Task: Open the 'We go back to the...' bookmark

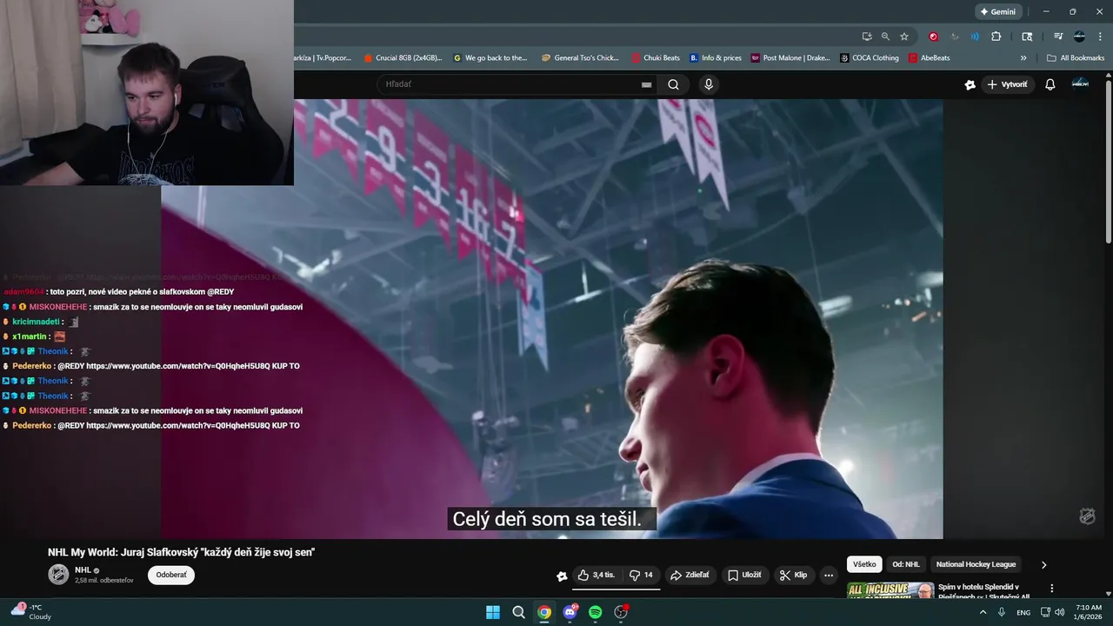Action: (x=490, y=58)
